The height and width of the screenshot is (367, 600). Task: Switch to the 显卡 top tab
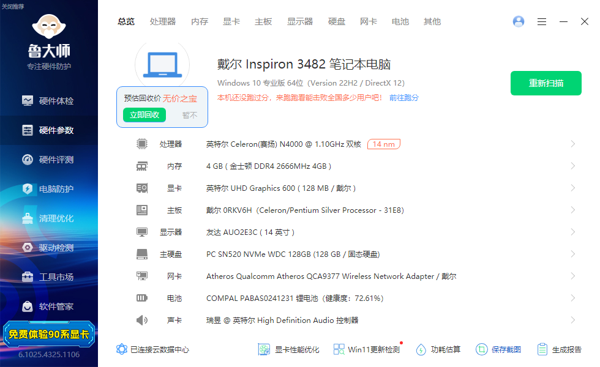coord(231,22)
